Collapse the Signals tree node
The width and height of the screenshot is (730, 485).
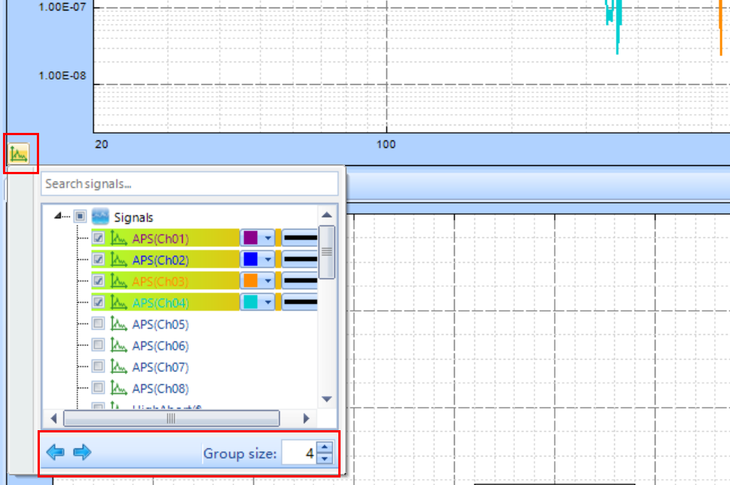tap(57, 215)
